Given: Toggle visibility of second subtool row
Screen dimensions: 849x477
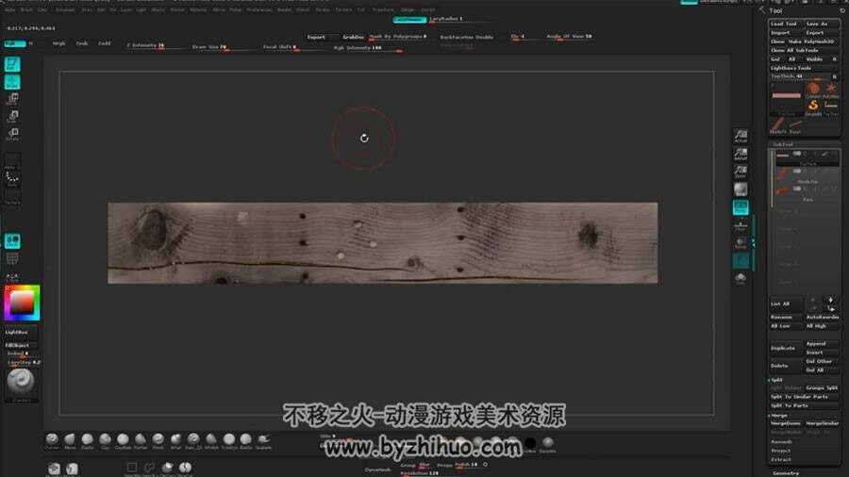Looking at the screenshot, I should [x=796, y=172].
